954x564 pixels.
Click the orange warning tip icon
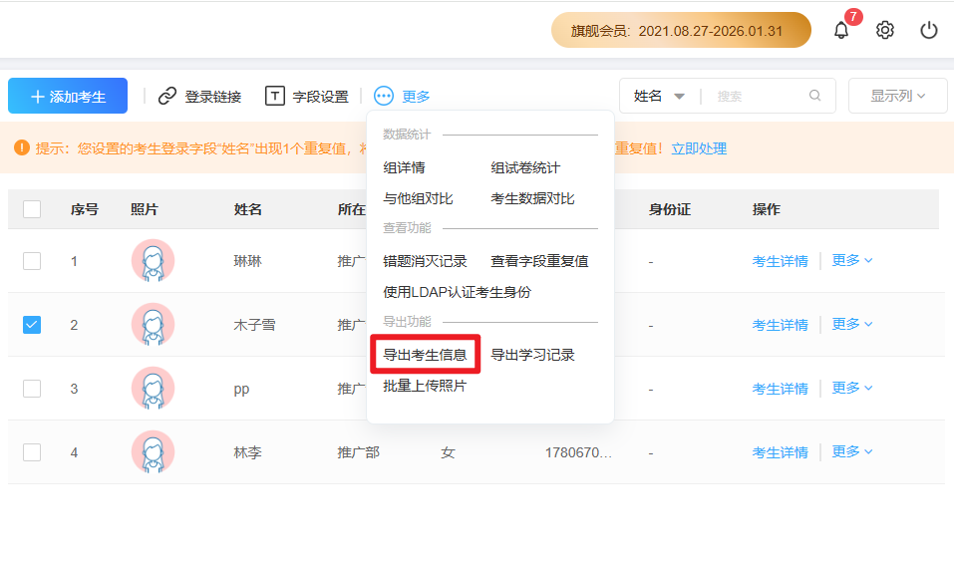tap(22, 147)
